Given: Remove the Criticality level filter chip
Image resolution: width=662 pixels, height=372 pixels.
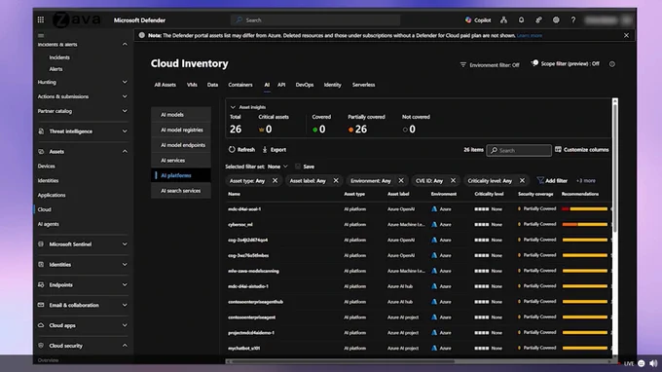Looking at the screenshot, I should (522, 181).
